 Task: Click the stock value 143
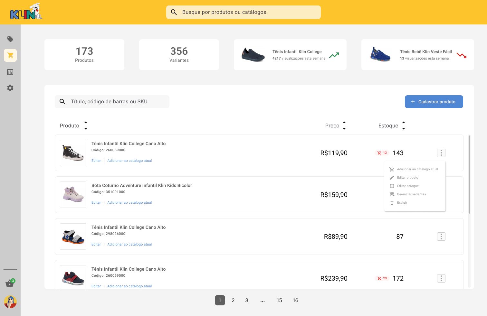(x=398, y=153)
